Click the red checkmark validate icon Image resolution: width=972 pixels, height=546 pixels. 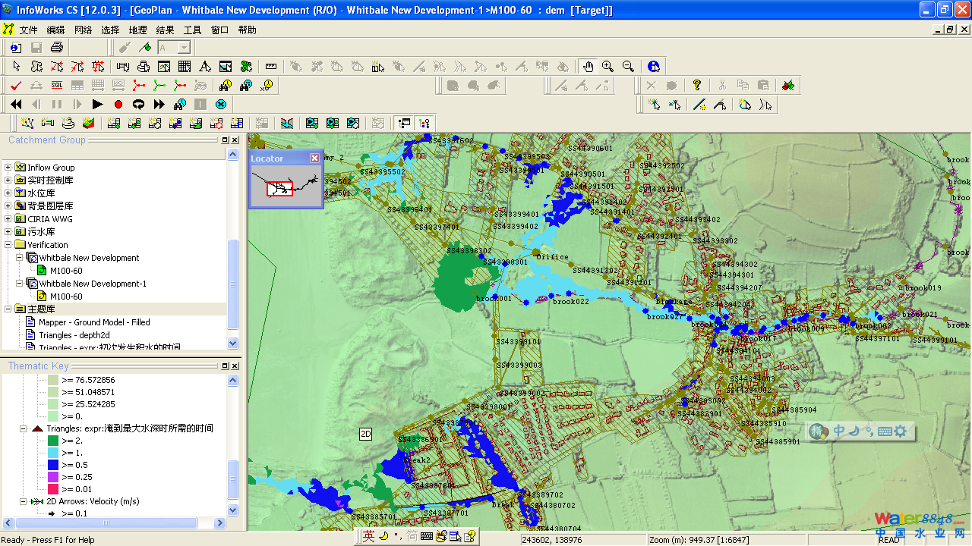coord(16,86)
